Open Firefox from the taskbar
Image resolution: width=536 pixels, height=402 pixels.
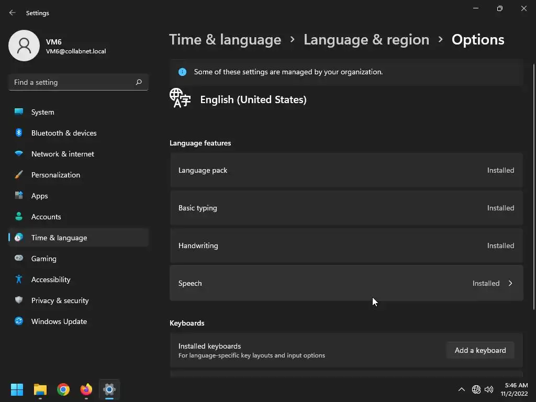coord(86,389)
